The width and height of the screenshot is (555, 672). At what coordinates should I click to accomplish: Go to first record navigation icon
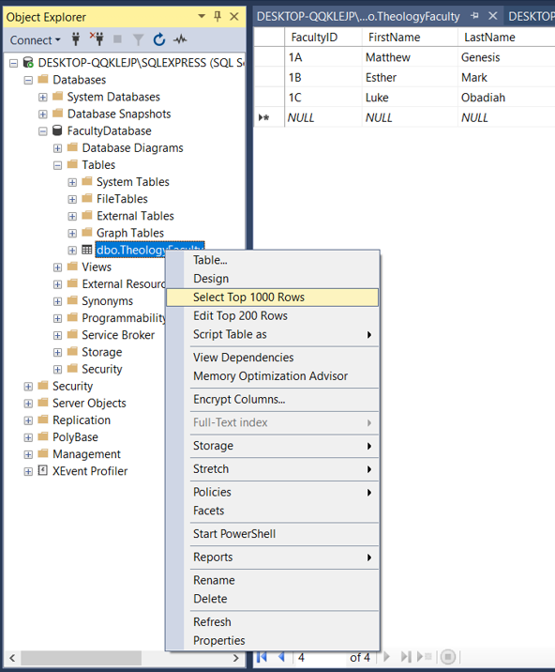click(262, 657)
